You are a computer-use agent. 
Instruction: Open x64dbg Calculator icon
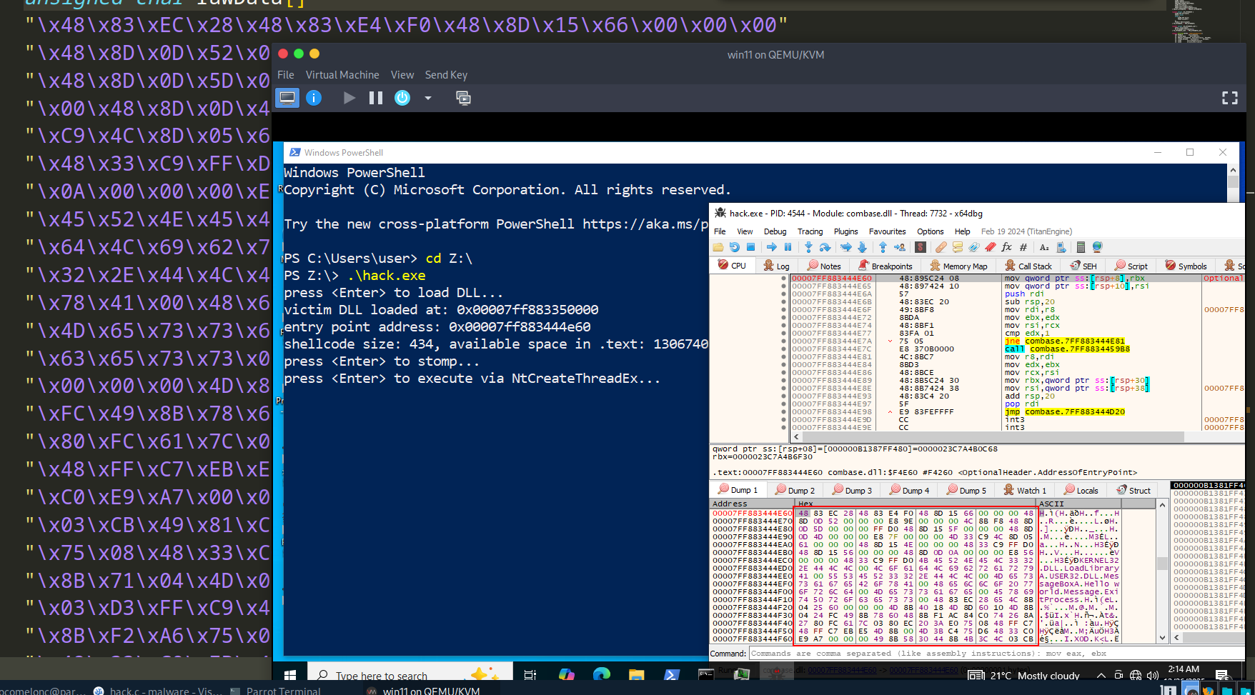(1081, 247)
